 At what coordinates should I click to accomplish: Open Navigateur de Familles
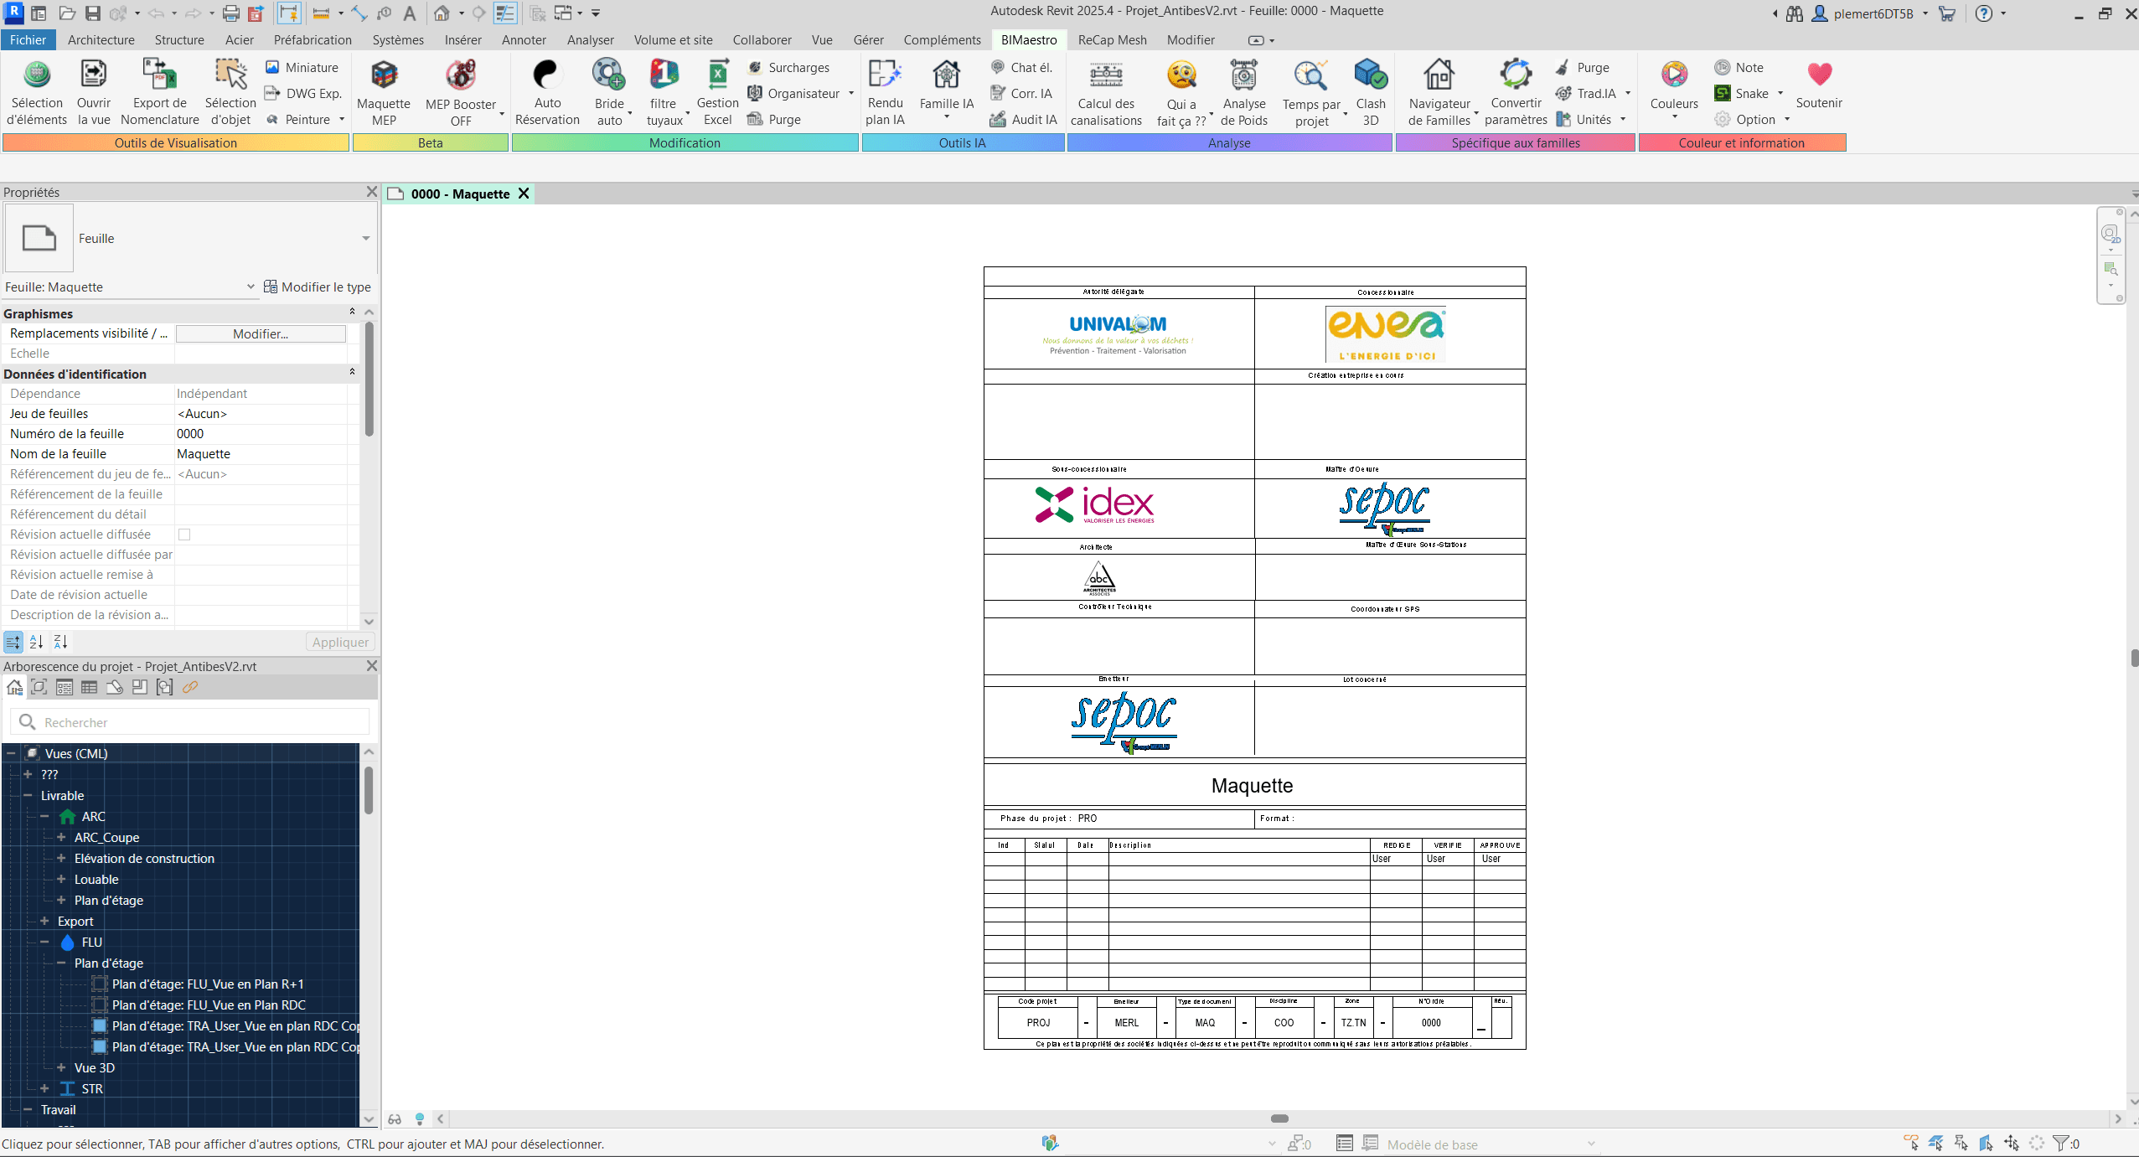[x=1439, y=92]
